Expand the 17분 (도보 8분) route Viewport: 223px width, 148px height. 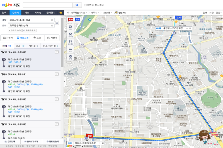57,124
